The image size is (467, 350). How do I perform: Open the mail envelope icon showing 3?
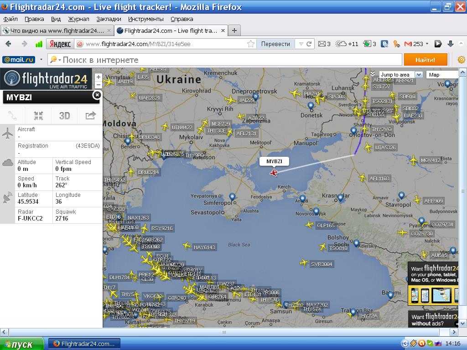tap(322, 44)
